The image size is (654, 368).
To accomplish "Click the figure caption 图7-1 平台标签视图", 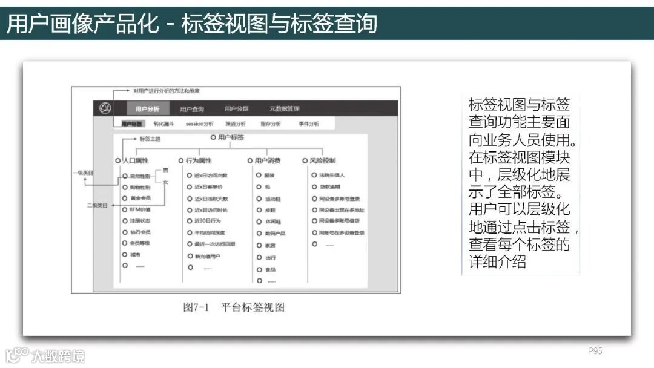I will [234, 307].
